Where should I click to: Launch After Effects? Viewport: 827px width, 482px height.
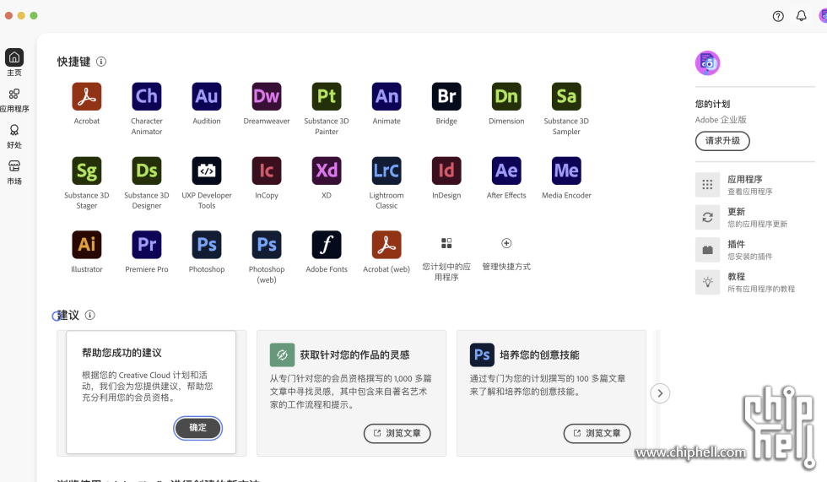[x=506, y=171]
